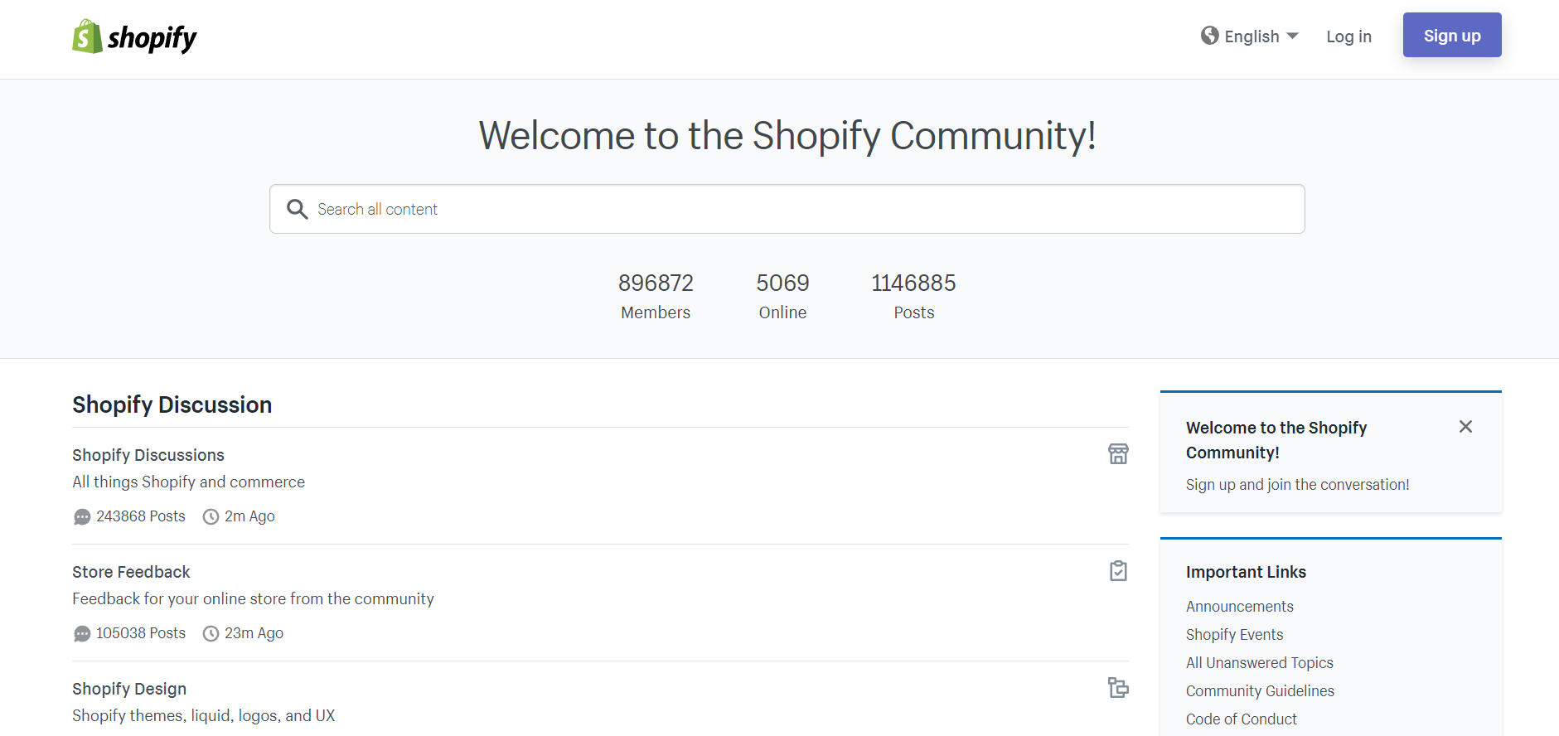This screenshot has width=1559, height=736.
Task: Close the Welcome to Shopify Community card
Action: [x=1465, y=426]
